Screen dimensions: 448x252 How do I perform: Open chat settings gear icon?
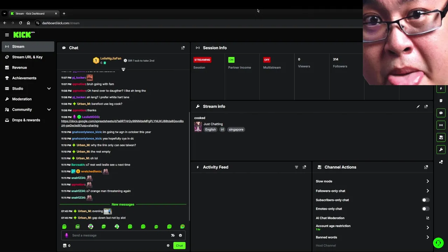coord(168,246)
